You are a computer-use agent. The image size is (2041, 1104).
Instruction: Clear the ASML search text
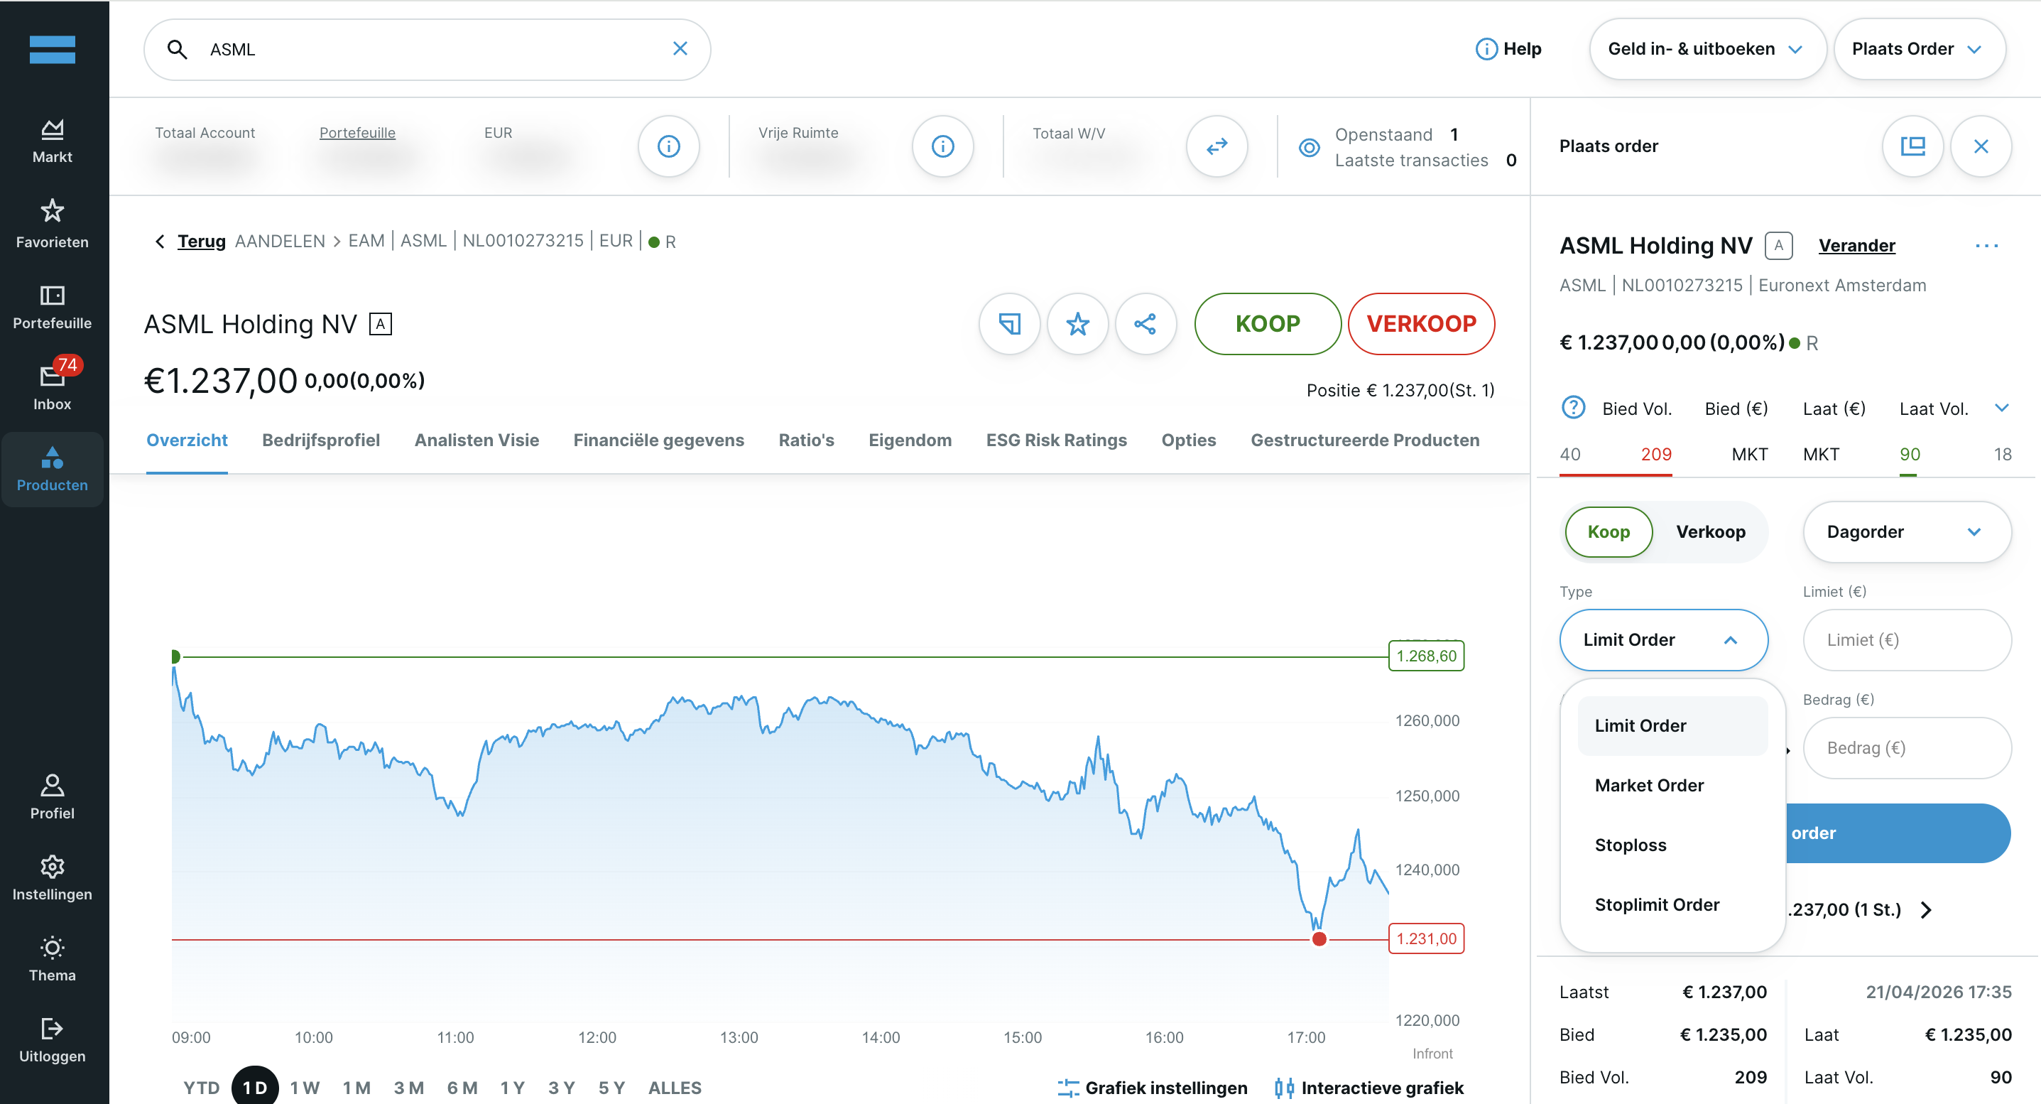(680, 49)
